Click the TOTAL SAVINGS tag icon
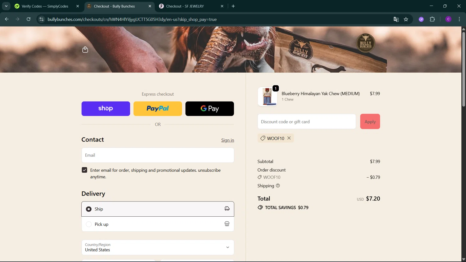Viewport: 466px width, 262px height. tap(260, 207)
